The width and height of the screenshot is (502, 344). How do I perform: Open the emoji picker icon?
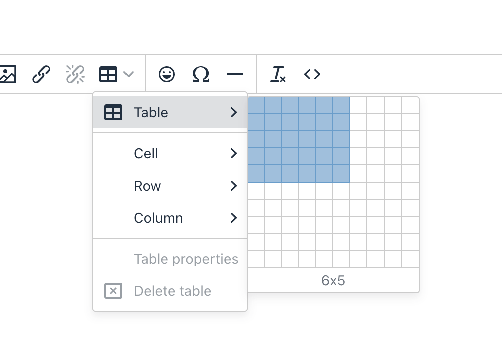(x=167, y=75)
